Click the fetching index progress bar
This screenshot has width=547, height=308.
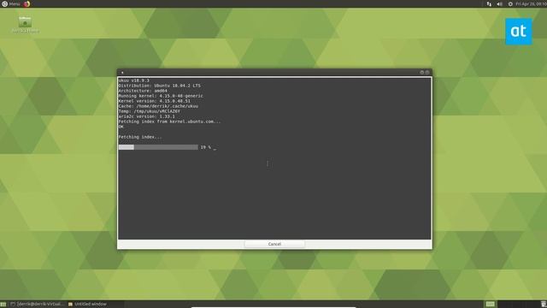point(158,147)
